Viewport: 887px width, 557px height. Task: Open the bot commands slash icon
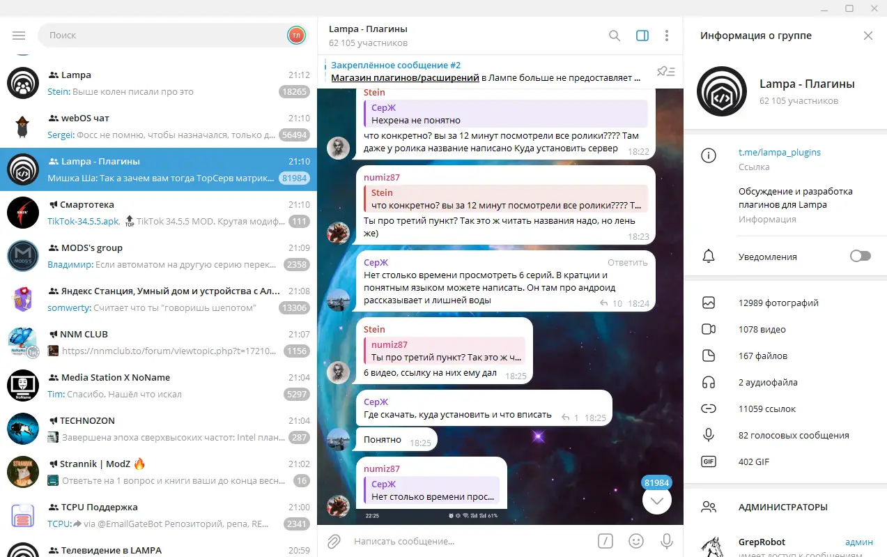[x=606, y=541]
